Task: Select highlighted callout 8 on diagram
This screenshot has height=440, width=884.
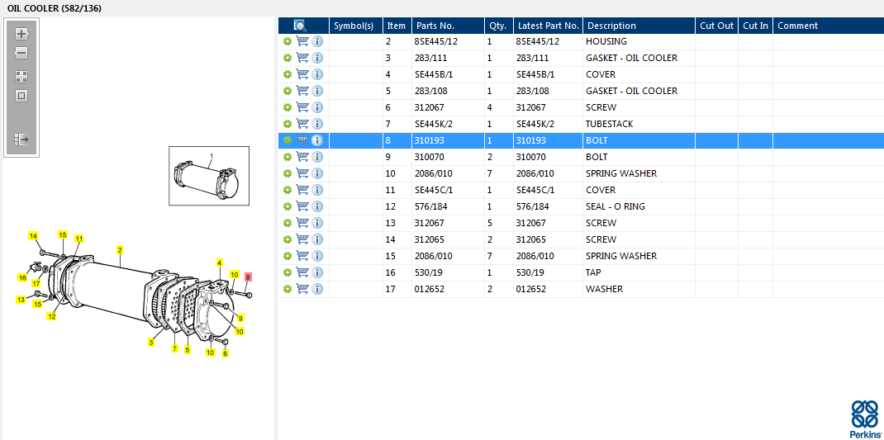Action: point(248,277)
